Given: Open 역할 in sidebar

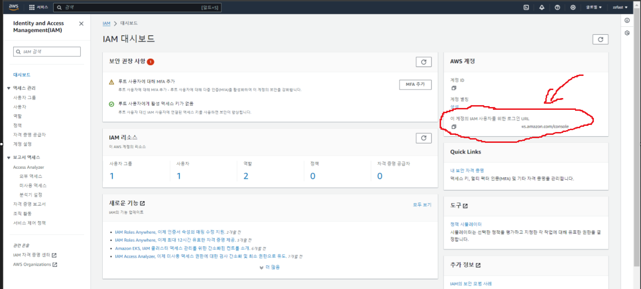Looking at the screenshot, I should pos(17,116).
